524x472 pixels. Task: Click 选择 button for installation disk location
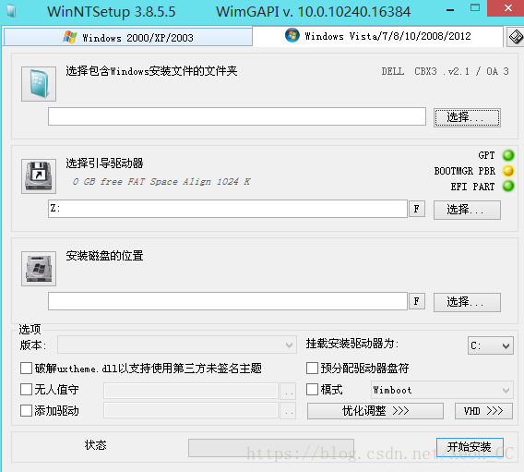coord(467,302)
